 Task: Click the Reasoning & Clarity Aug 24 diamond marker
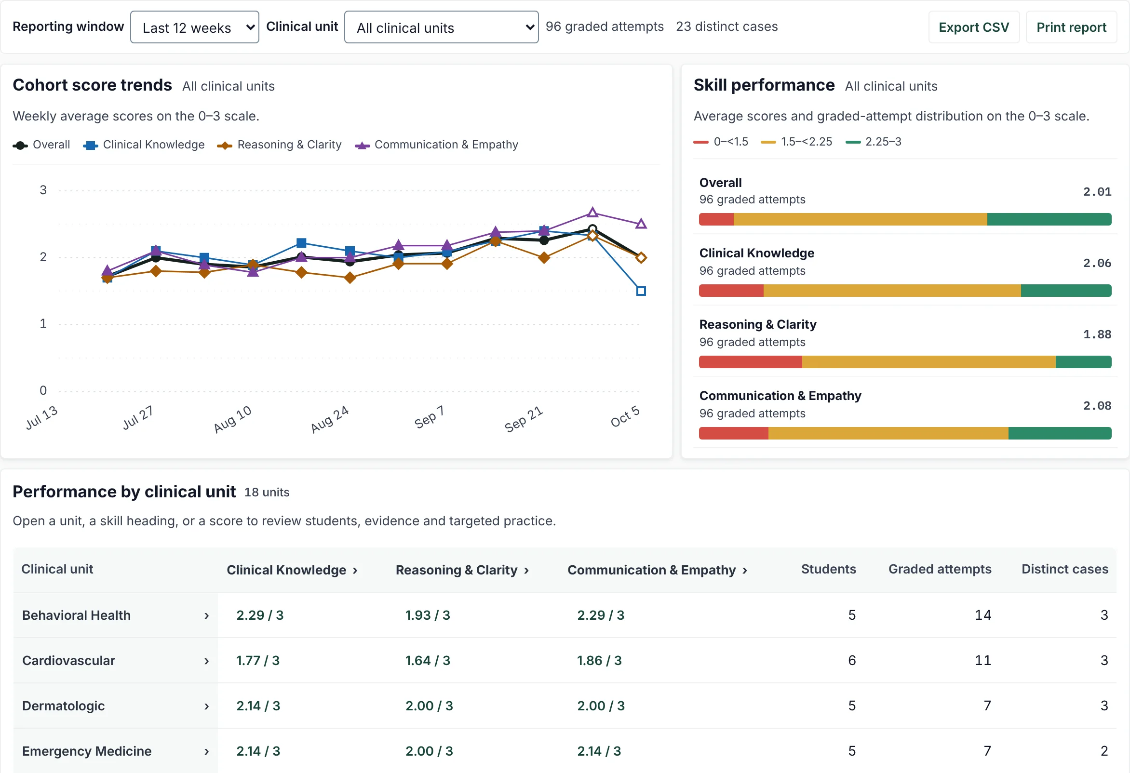pos(350,278)
